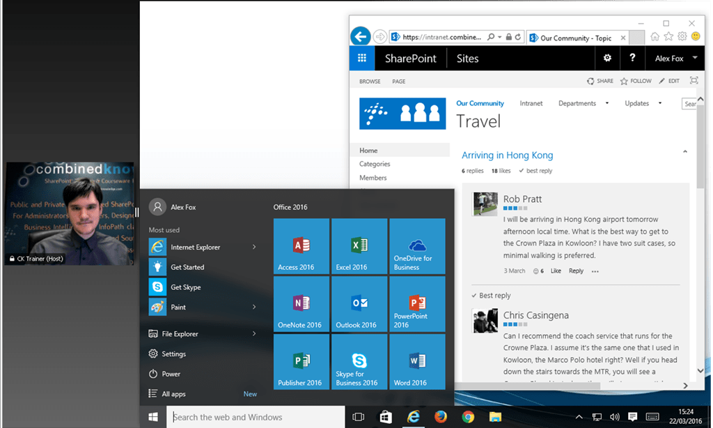Click the browser forward arrow

(379, 37)
